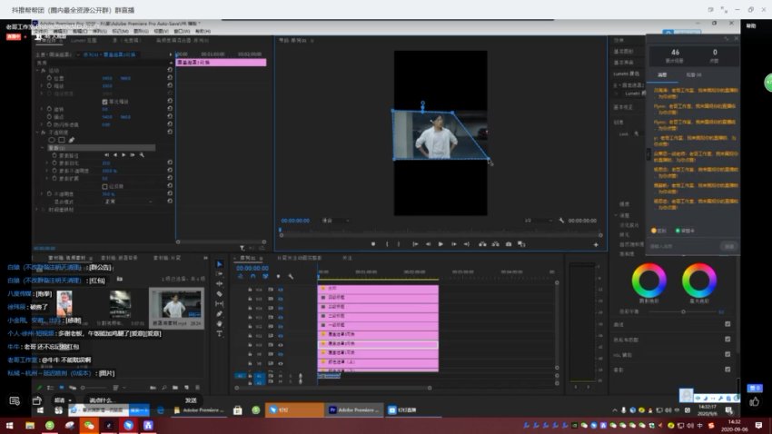Toggle the bottom Lumetri section checkbox
The image size is (772, 434).
pyautogui.click(x=727, y=369)
